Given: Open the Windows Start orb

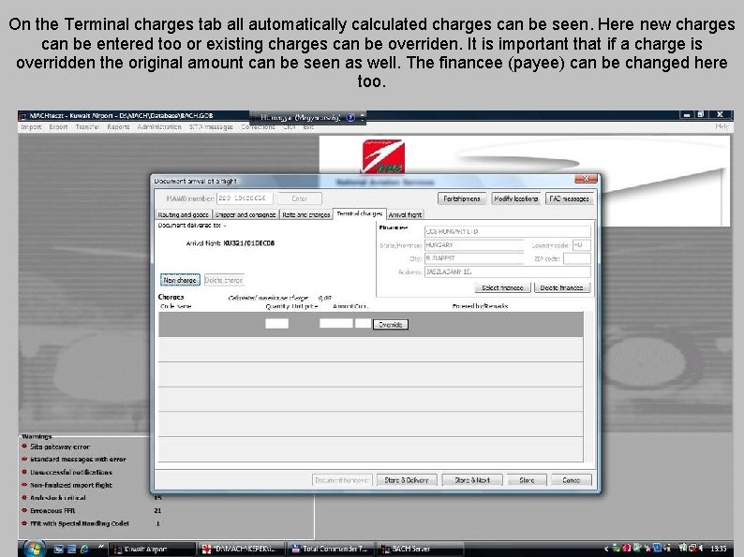Looking at the screenshot, I should click(x=35, y=548).
